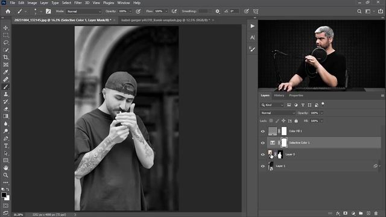The image size is (386, 217).
Task: Create a new layer icon
Action: click(369, 213)
